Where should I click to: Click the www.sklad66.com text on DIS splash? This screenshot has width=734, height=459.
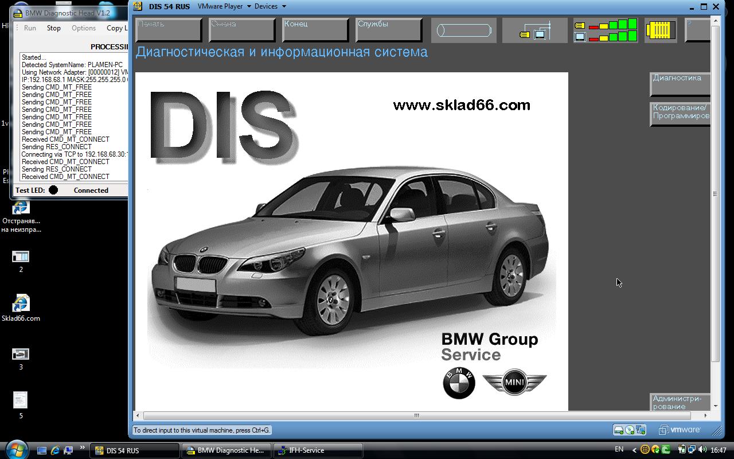point(462,105)
